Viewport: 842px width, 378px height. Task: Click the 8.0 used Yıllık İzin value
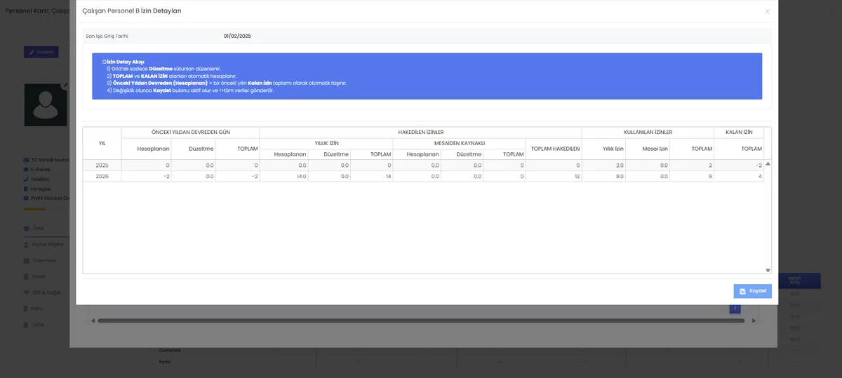(x=603, y=177)
